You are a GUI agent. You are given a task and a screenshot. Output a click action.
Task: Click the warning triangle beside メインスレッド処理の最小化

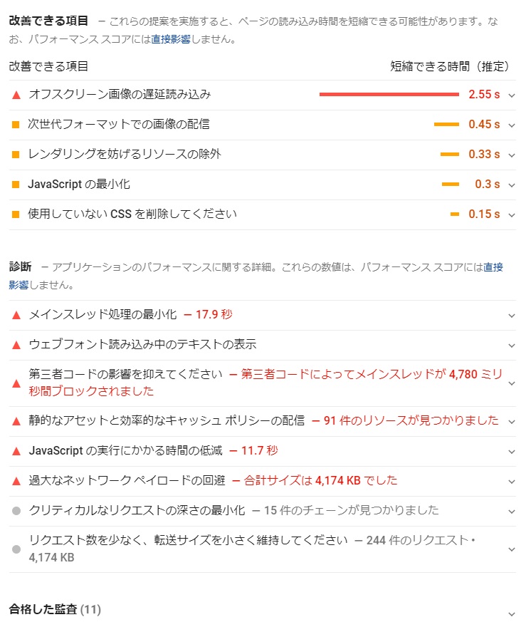pyautogui.click(x=16, y=314)
